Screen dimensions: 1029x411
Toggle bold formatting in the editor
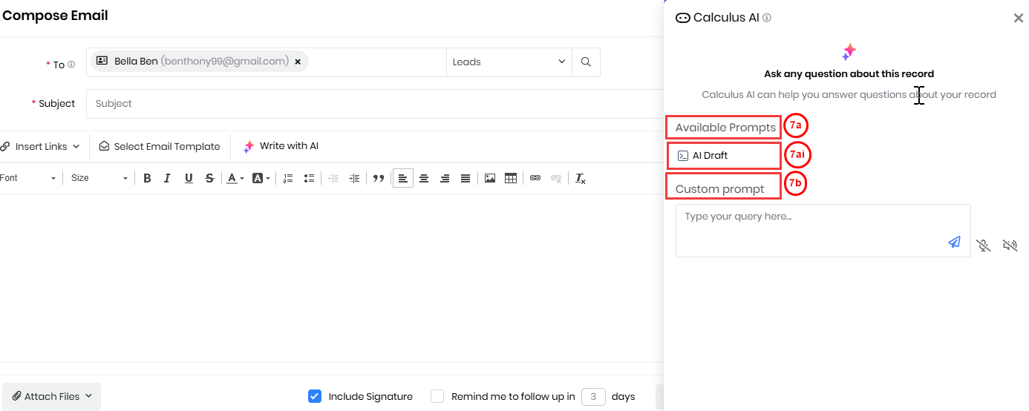click(147, 178)
